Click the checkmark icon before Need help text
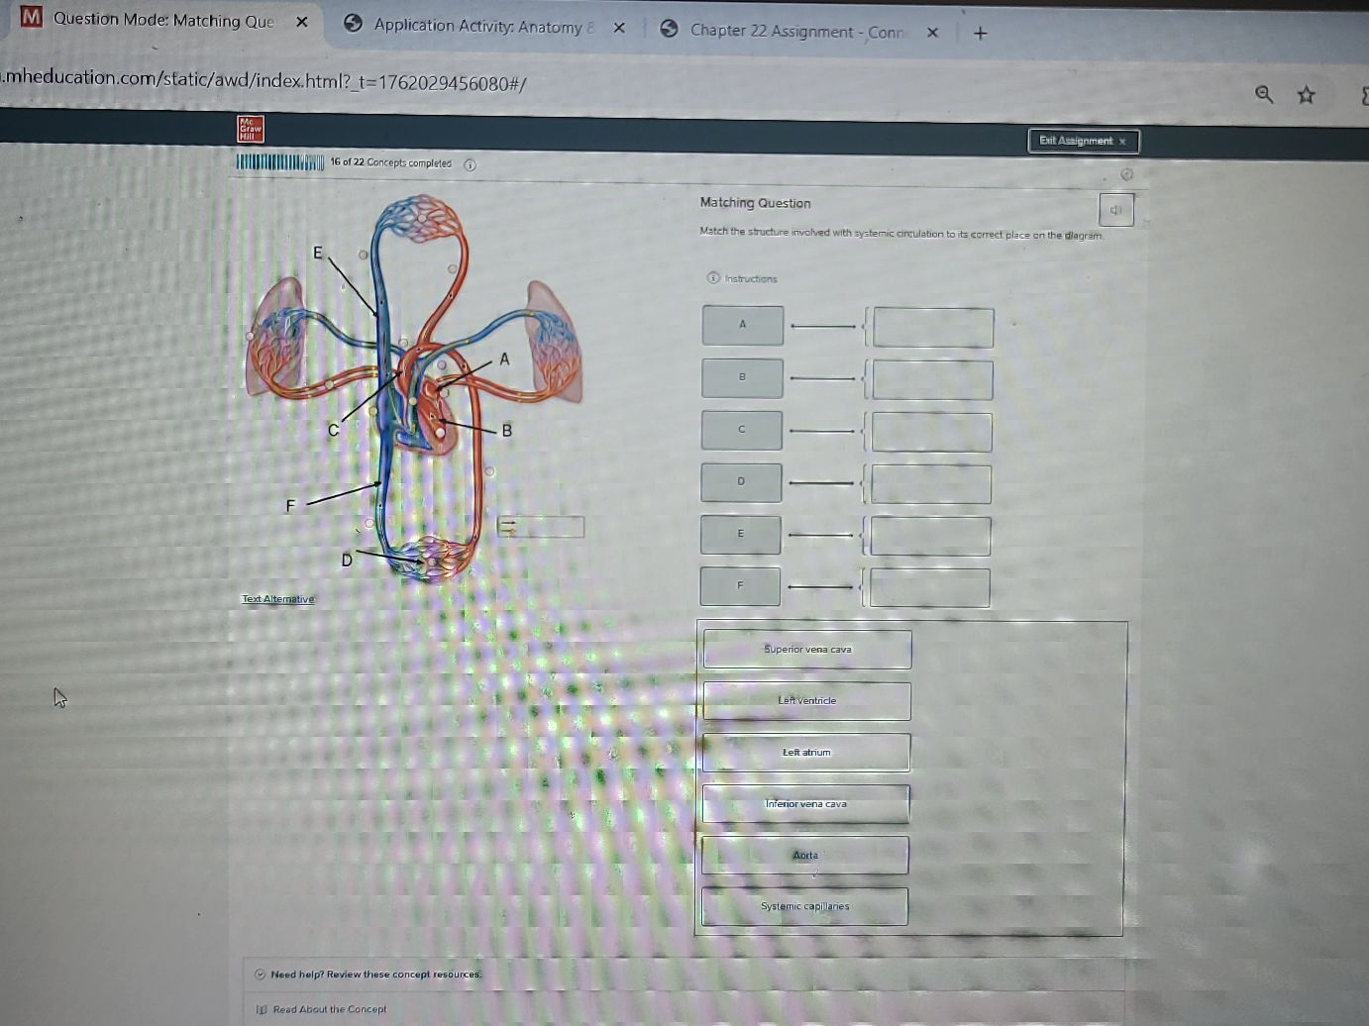This screenshot has height=1026, width=1369. (259, 974)
